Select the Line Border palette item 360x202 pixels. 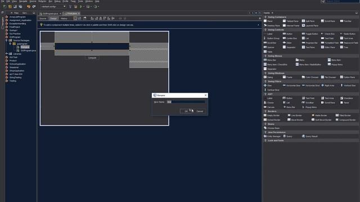pyautogui.click(x=295, y=116)
